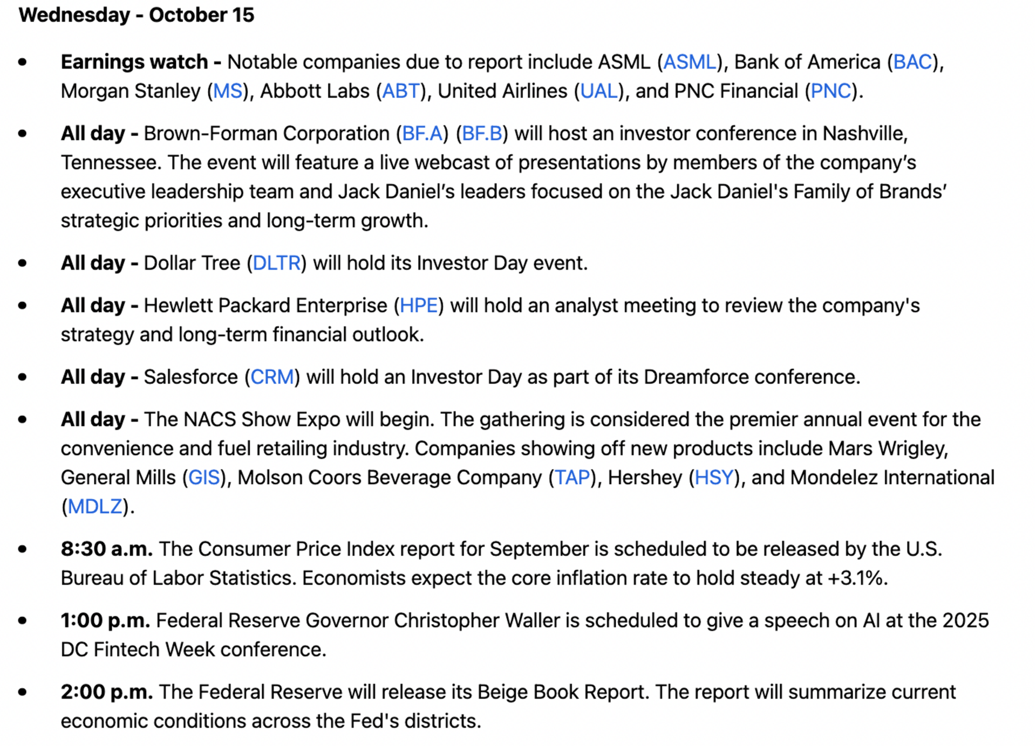Screen dimensions: 1036x746
Task: Open the BF.A ticker link
Action: point(422,134)
